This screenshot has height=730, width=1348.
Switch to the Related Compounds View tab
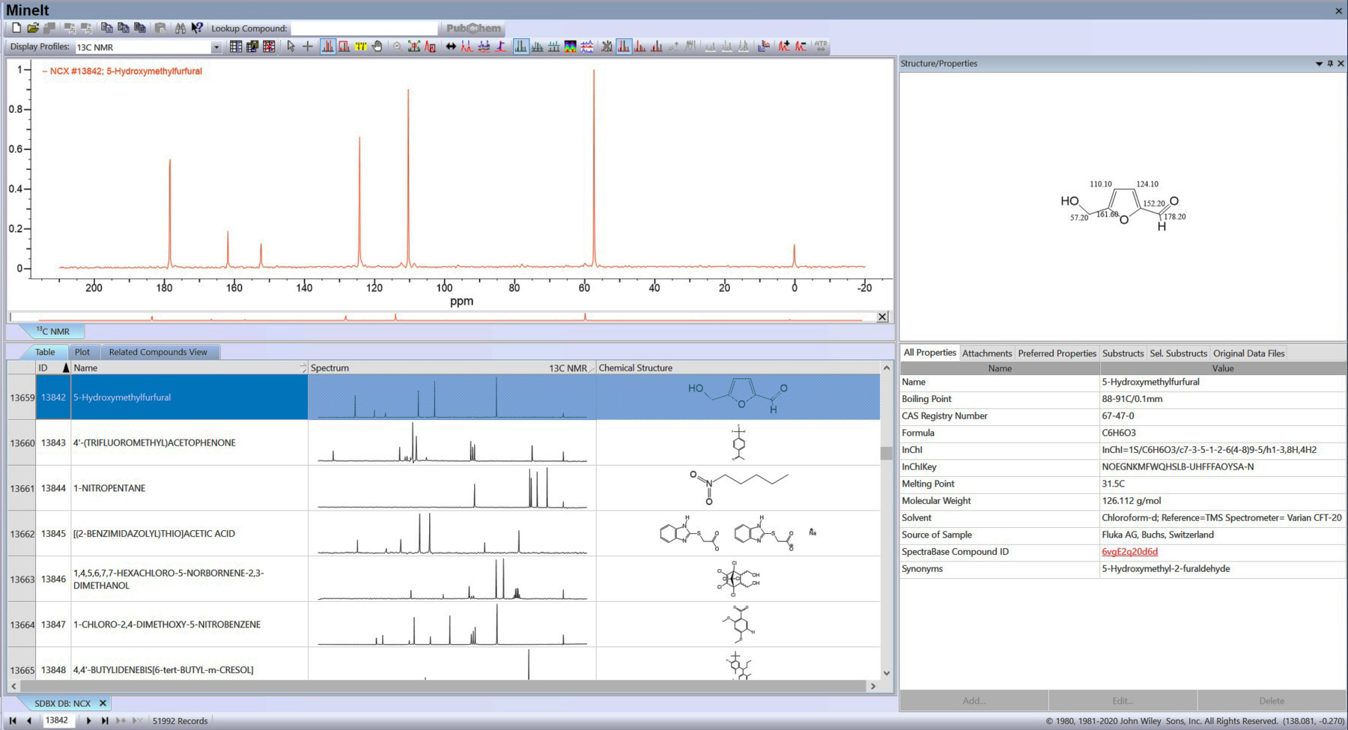[x=158, y=352]
